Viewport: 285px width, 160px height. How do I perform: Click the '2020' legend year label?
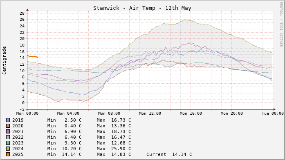18,126
